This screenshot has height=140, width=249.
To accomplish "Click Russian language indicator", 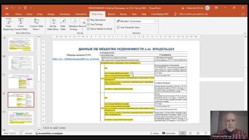I will 28,133.
